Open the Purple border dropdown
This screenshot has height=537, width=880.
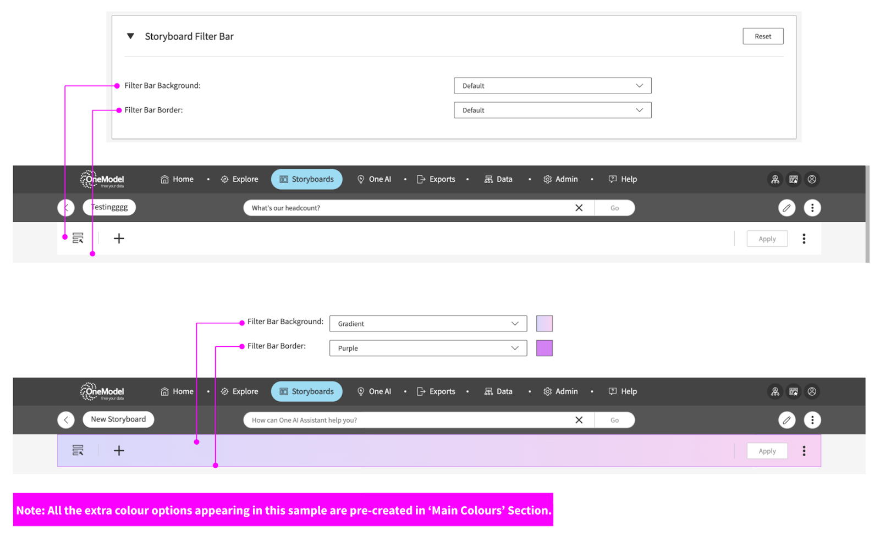tap(428, 348)
